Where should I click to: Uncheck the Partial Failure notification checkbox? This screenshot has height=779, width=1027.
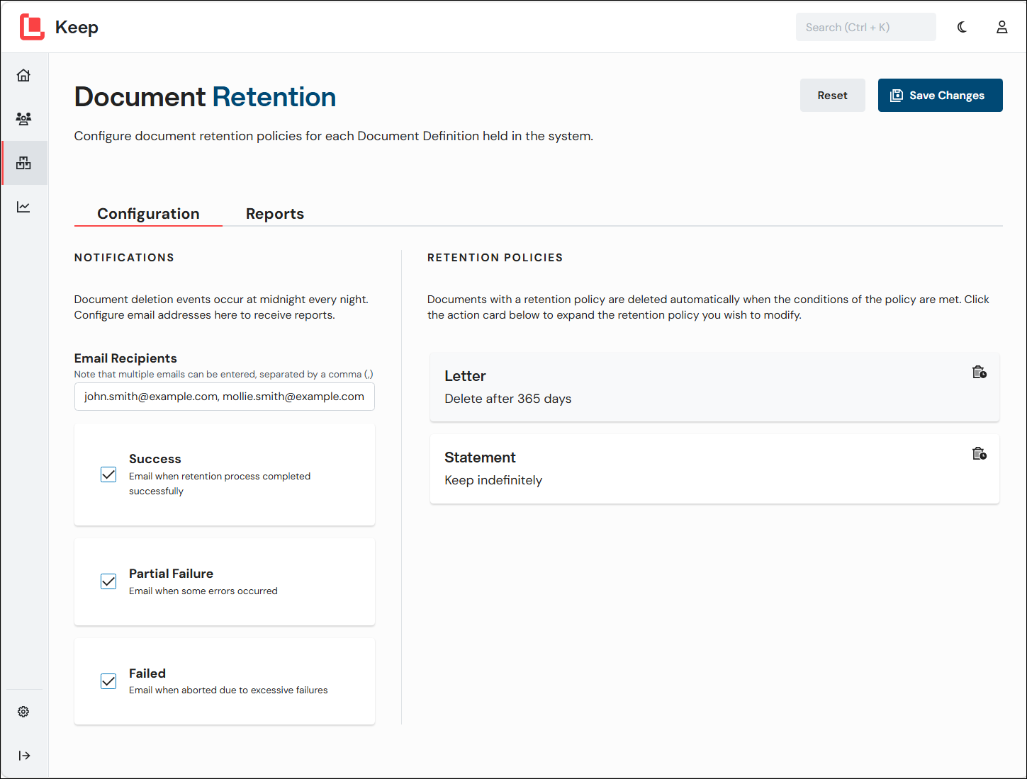click(108, 581)
